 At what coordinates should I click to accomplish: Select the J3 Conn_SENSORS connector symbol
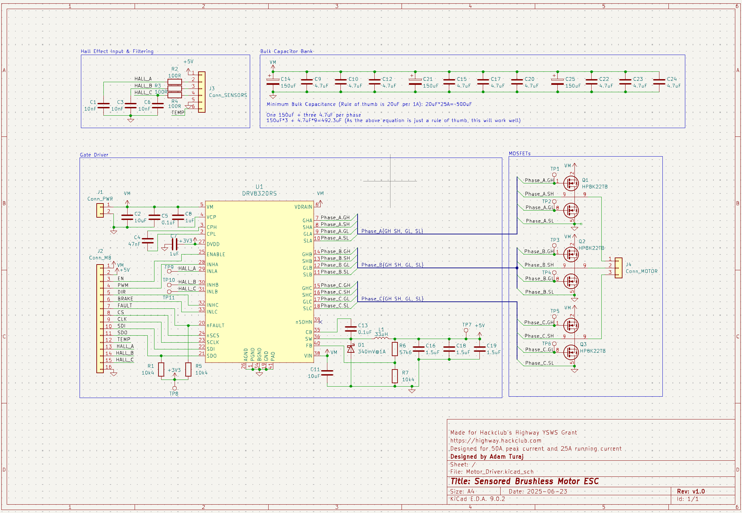point(201,92)
